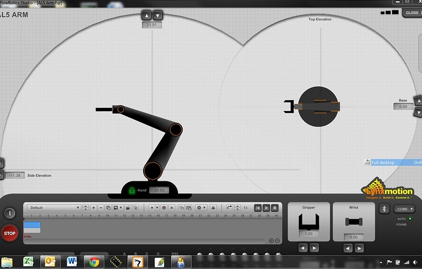Image resolution: width=422 pixels, height=269 pixels.
Task: Copy the selected frame
Action: [x=182, y=208]
